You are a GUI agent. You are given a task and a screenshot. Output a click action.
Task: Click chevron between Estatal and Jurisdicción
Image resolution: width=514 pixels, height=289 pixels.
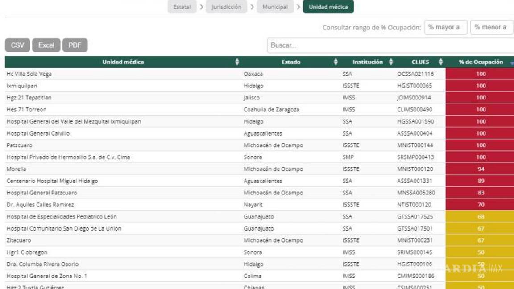coord(202,7)
